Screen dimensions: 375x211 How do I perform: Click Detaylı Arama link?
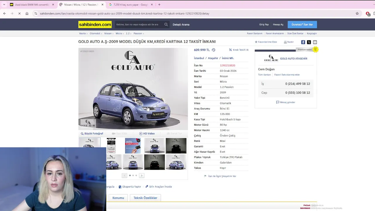point(181,25)
